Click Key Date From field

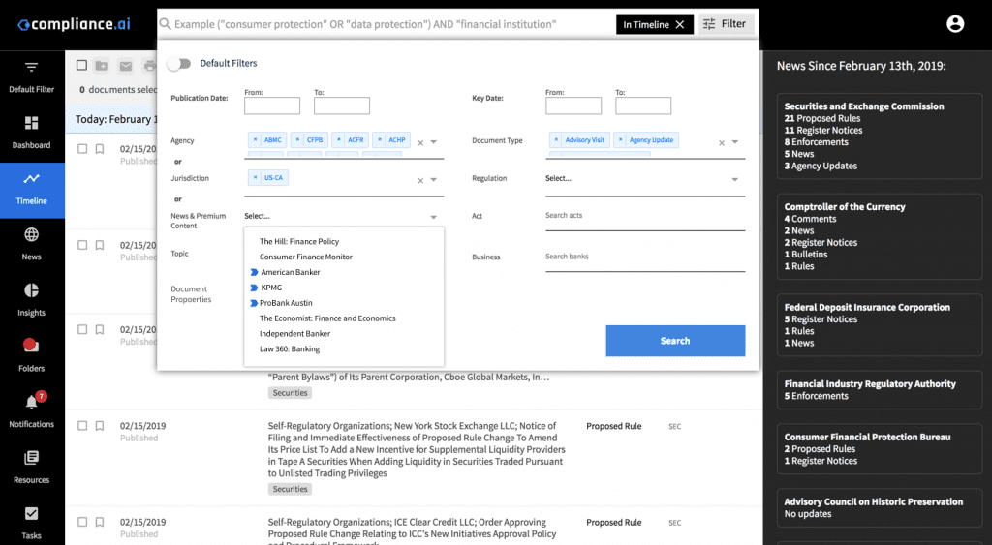[573, 106]
